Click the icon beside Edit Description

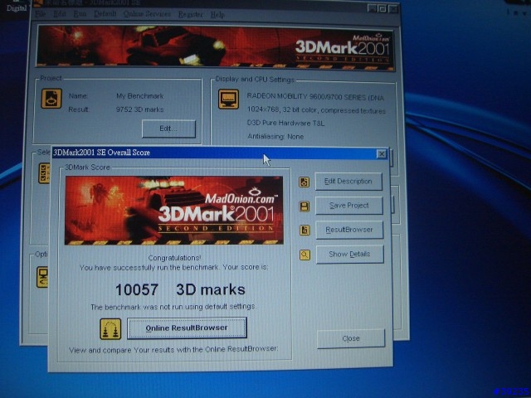[x=304, y=182]
